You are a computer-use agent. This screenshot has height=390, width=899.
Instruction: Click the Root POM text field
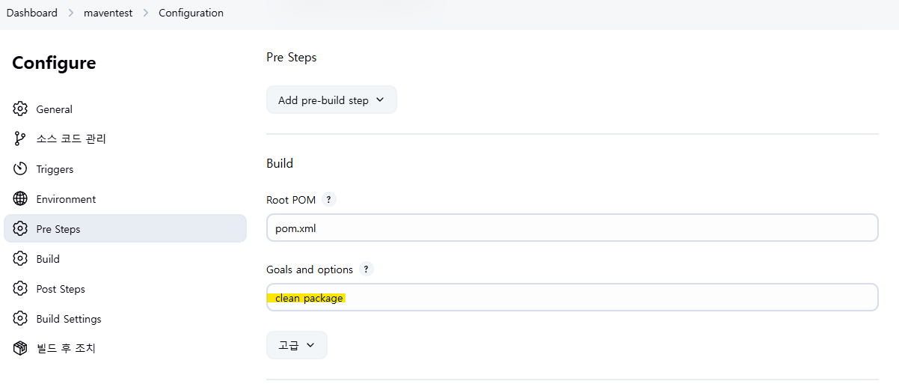pyautogui.click(x=572, y=228)
